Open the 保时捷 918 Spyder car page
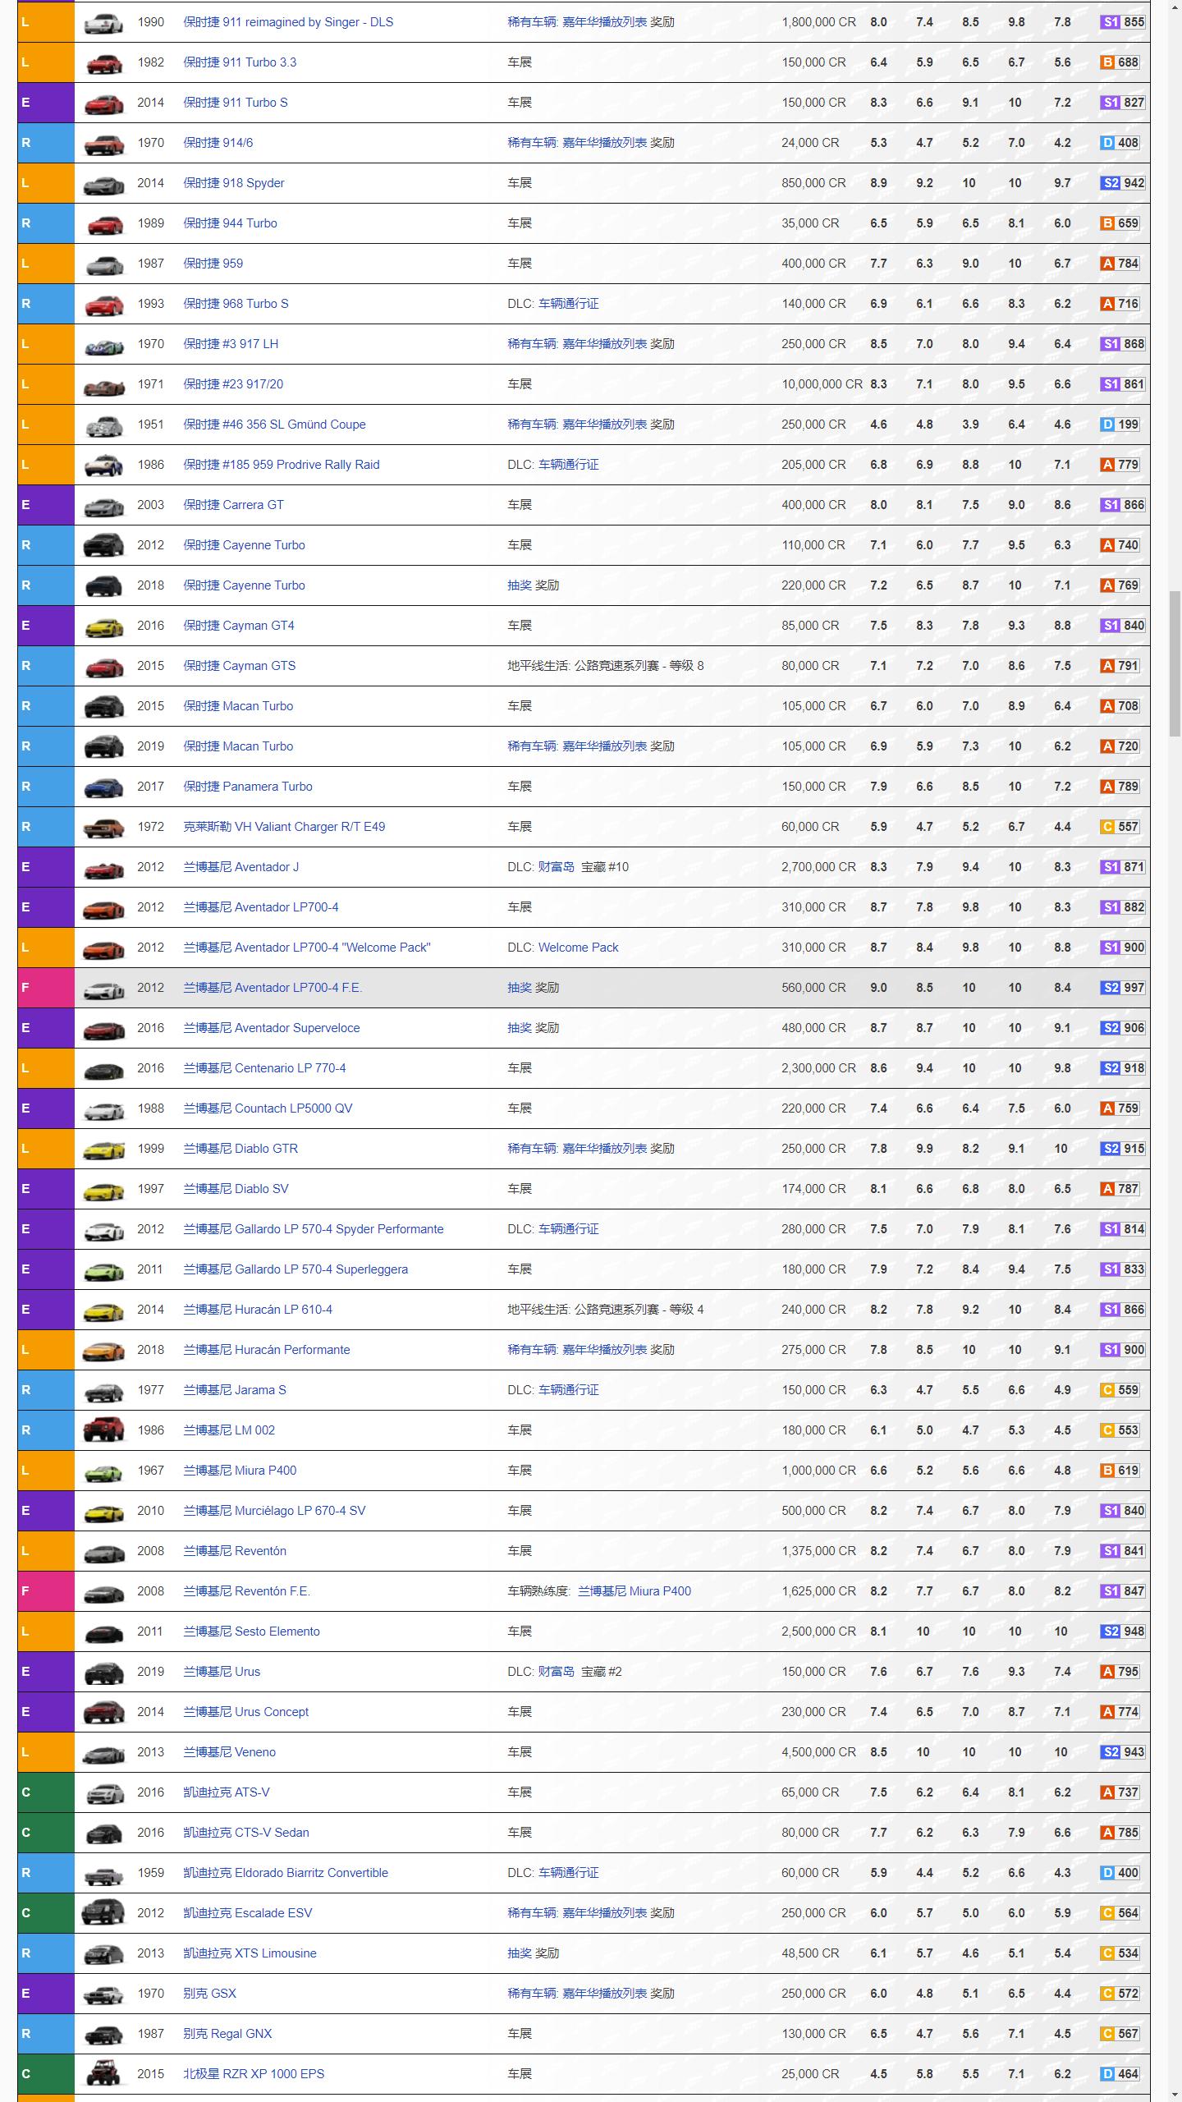This screenshot has width=1182, height=2102. (x=234, y=183)
